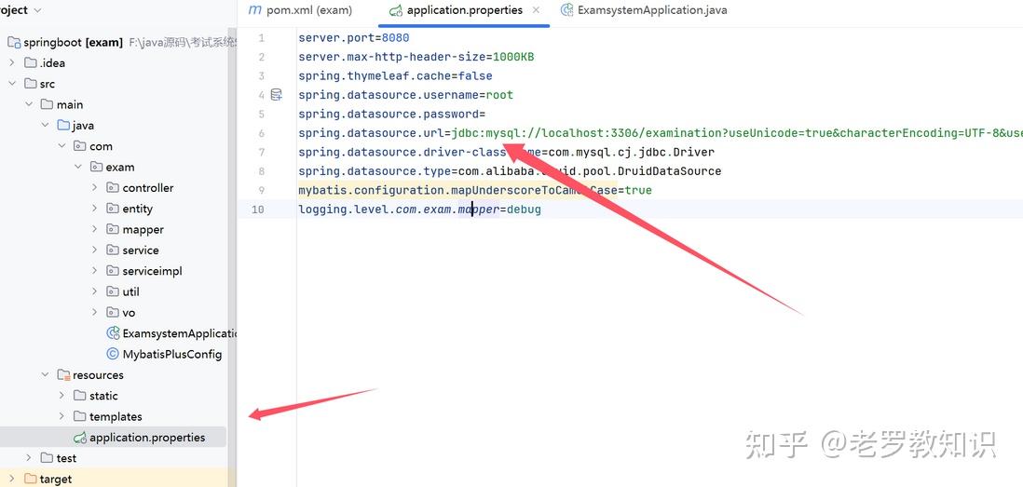This screenshot has width=1023, height=487.
Task: Collapse the java folder
Action: pos(45,126)
